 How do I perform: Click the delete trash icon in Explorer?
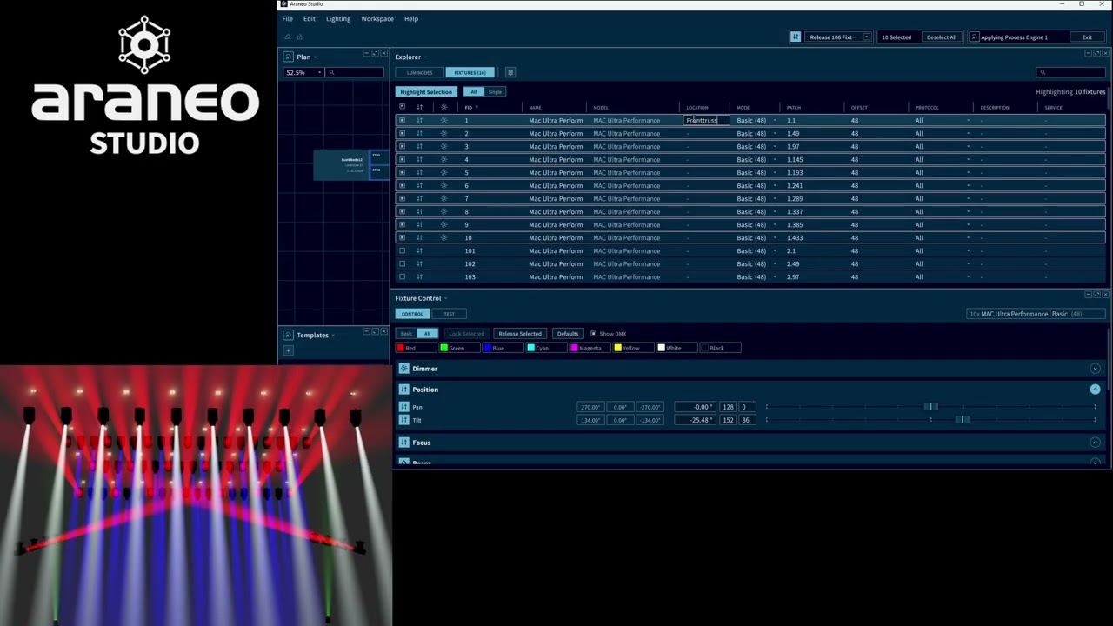[x=510, y=72]
